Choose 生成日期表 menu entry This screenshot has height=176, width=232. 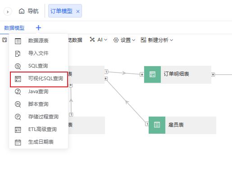(x=38, y=142)
